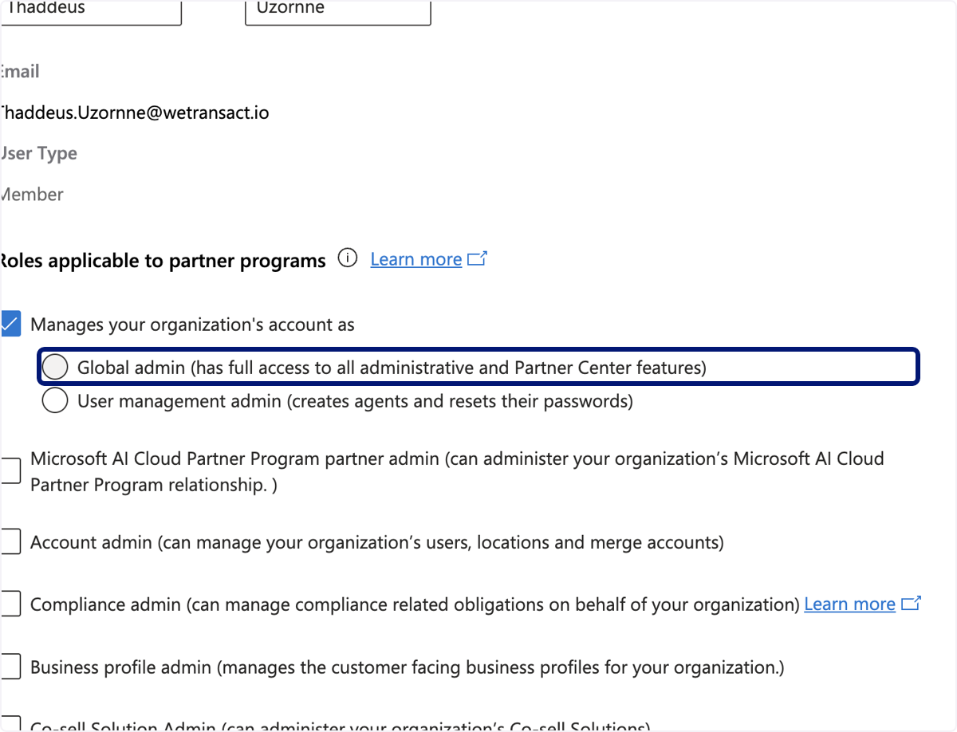Open Learn more link beside partner programs heading
The image size is (957, 732).
(x=416, y=259)
